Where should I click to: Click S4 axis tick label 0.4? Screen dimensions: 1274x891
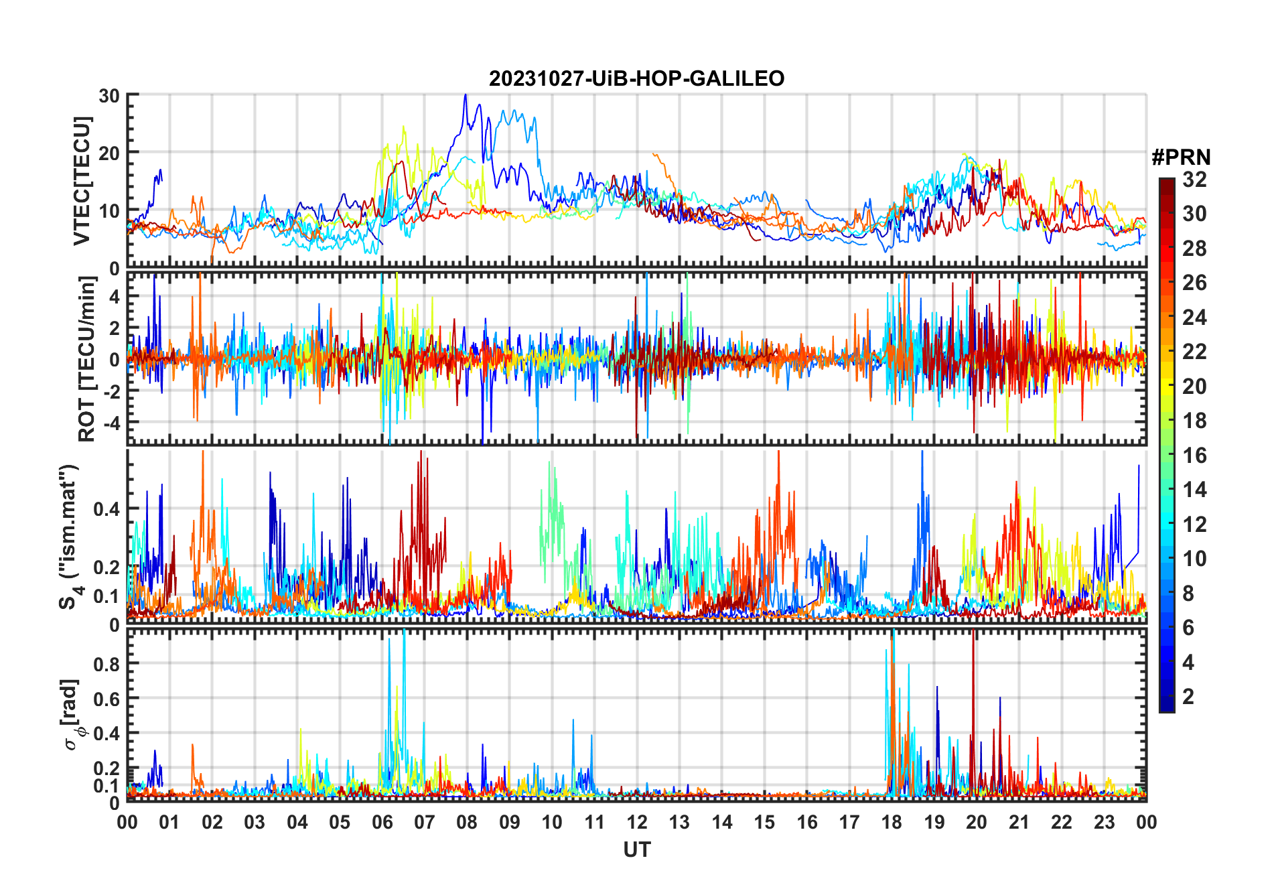pos(107,509)
